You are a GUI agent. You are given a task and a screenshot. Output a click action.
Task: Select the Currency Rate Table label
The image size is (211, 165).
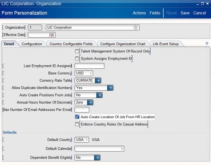(56, 80)
